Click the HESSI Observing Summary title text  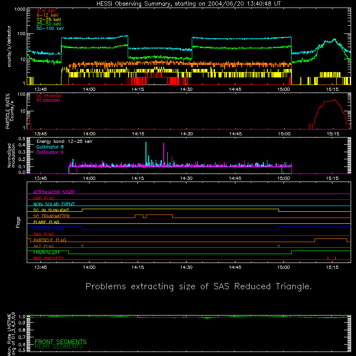[x=189, y=4]
